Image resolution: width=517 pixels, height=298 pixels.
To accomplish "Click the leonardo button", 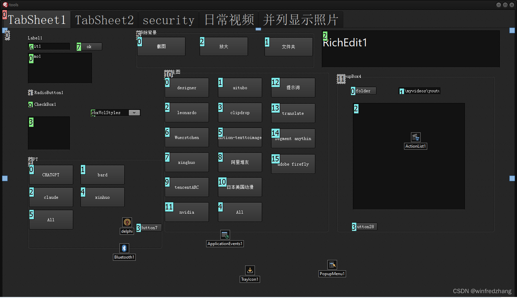I will point(187,113).
